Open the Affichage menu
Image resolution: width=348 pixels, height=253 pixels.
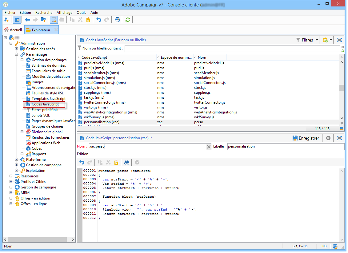pyautogui.click(x=64, y=13)
